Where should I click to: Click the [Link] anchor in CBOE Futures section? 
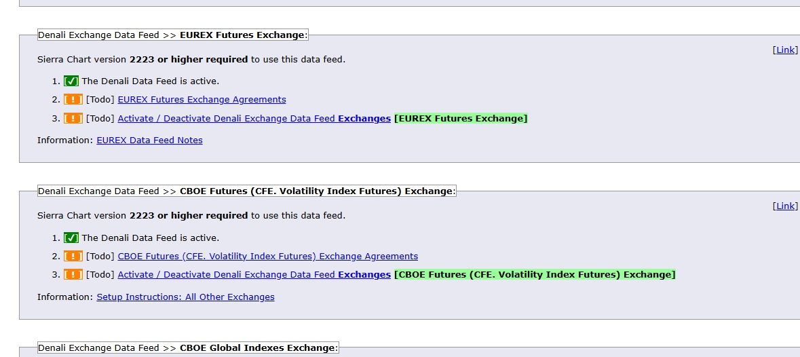785,206
